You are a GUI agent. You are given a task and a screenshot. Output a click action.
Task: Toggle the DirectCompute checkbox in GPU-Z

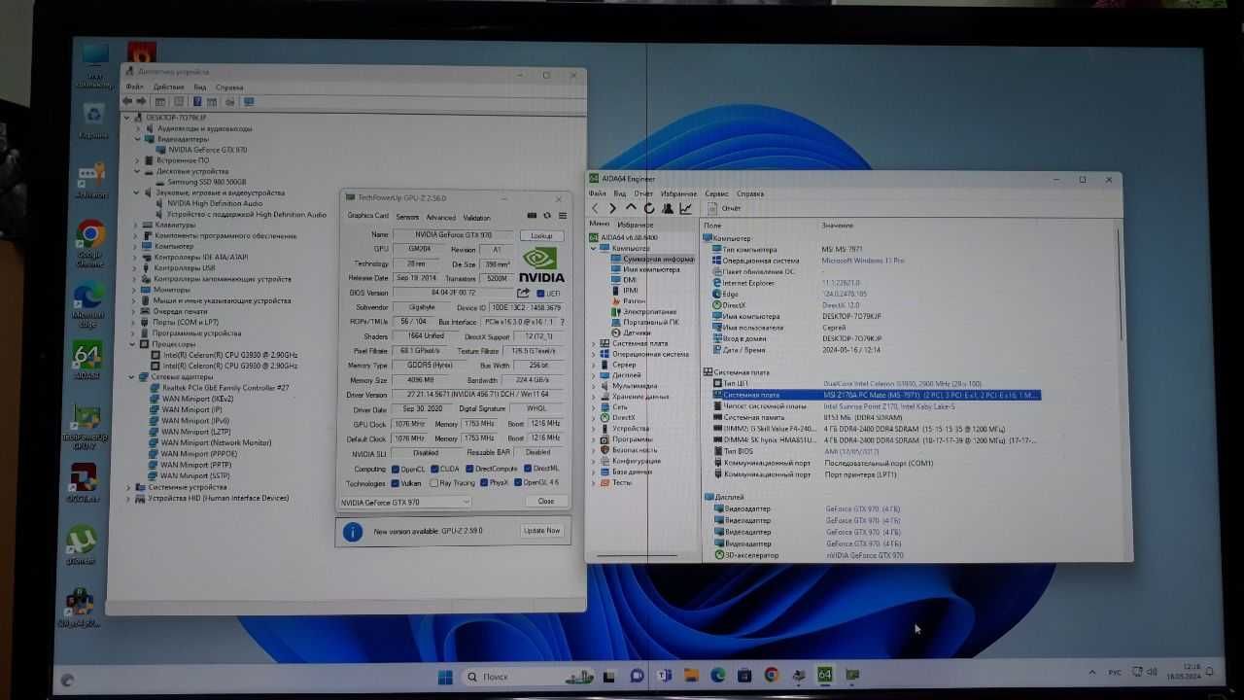(x=468, y=469)
